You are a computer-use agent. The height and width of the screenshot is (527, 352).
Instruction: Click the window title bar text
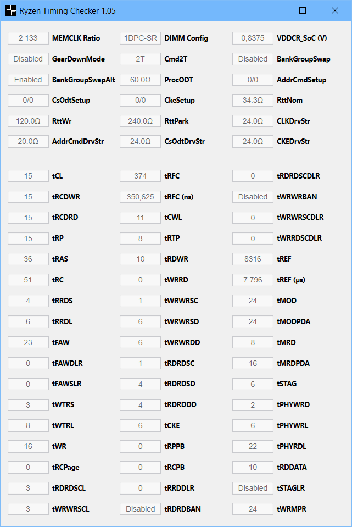(68, 10)
